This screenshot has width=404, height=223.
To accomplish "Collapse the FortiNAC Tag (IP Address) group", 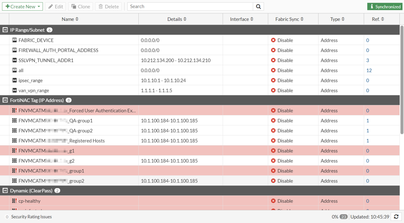I will tap(5, 100).
